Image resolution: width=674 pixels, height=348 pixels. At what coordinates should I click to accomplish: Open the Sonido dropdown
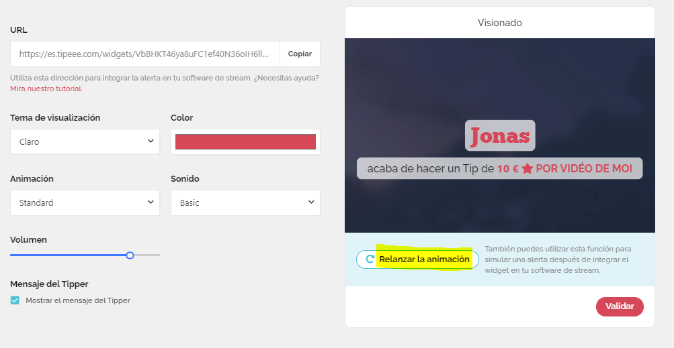(x=245, y=202)
